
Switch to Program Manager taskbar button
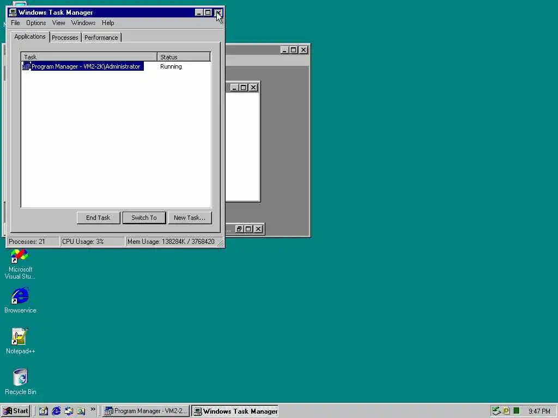pyautogui.click(x=146, y=411)
